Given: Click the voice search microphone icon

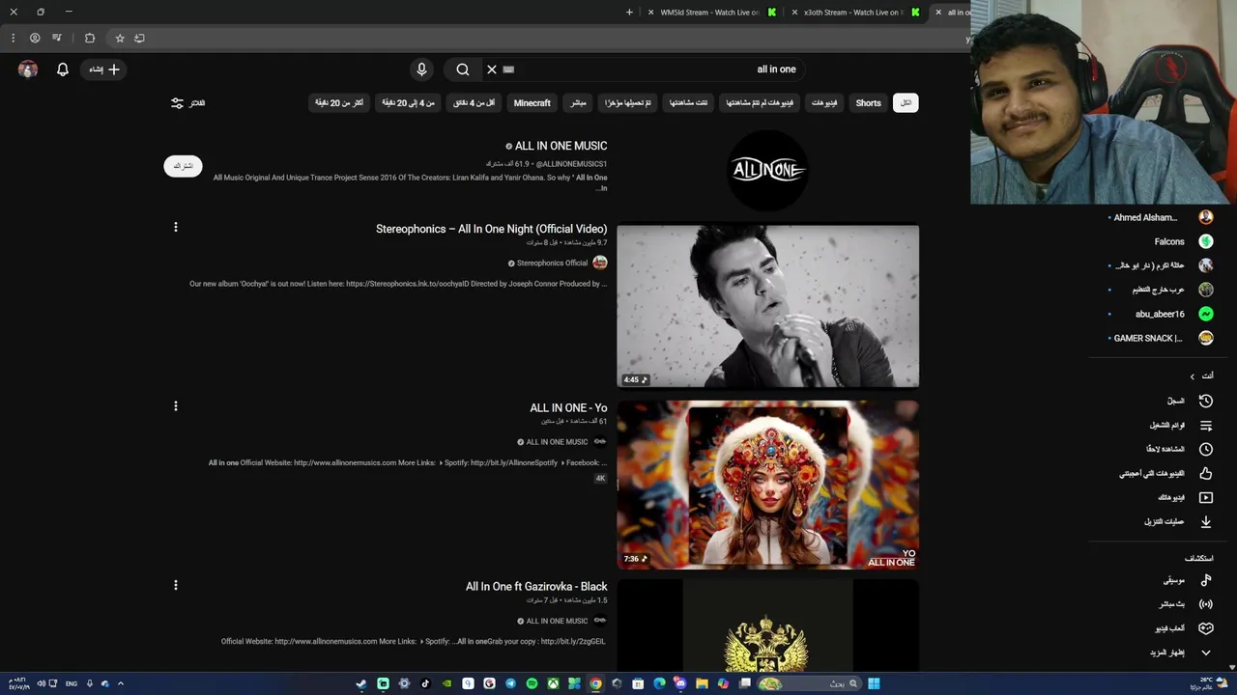Looking at the screenshot, I should click(421, 69).
